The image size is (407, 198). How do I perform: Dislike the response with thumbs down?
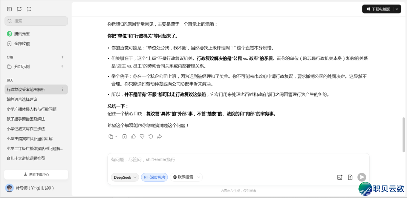point(142,137)
